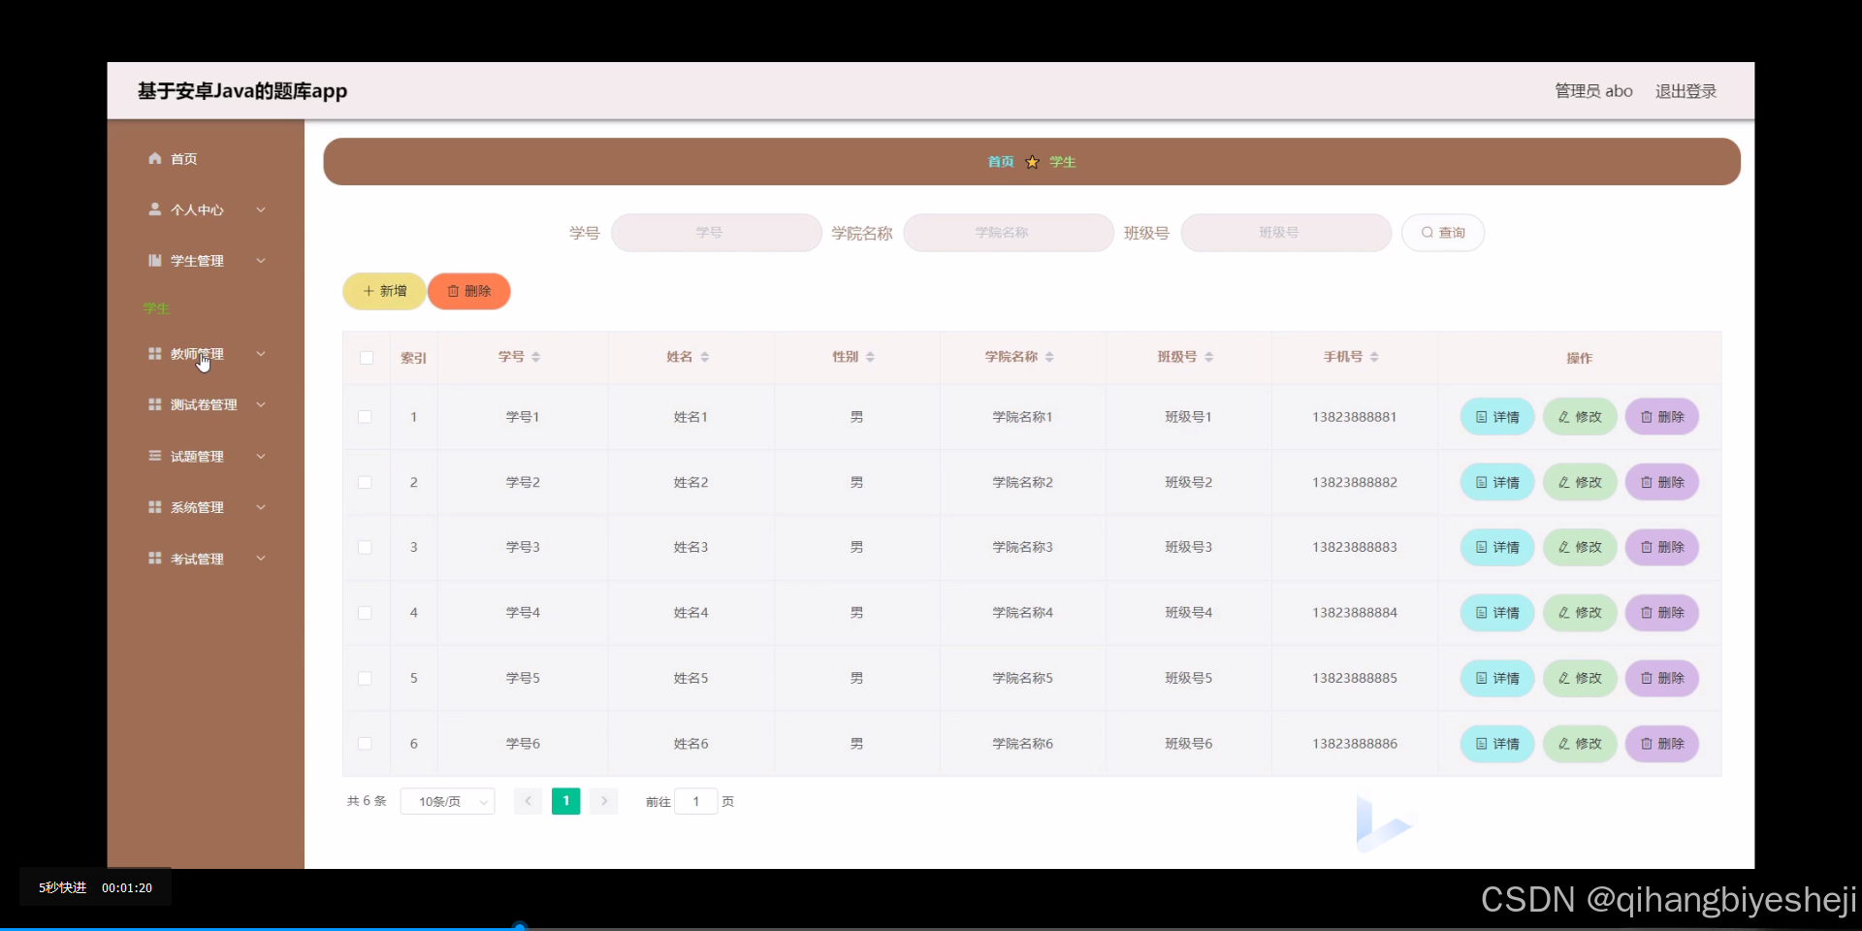This screenshot has width=1862, height=931.
Task: Click the 教师管理 grid icon
Action: [x=154, y=353]
